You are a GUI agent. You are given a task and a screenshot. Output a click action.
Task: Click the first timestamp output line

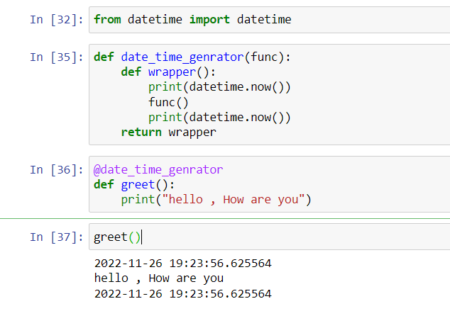(183, 264)
